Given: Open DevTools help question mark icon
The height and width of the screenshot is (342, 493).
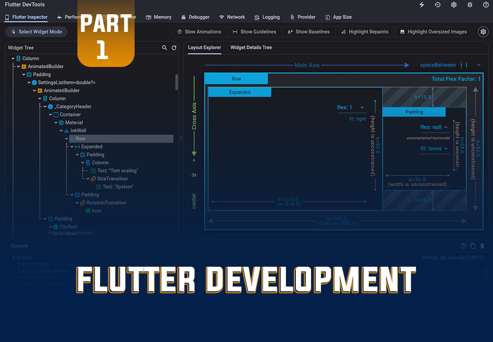Looking at the screenshot, I should (486, 5).
